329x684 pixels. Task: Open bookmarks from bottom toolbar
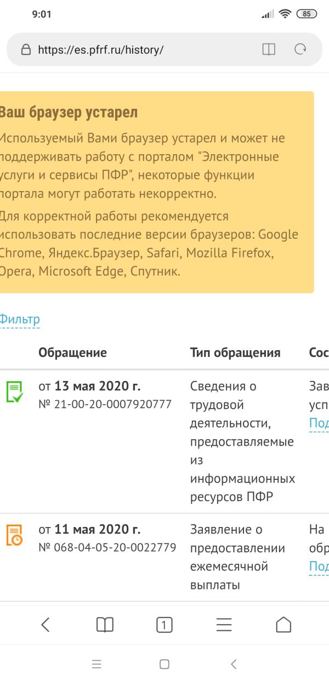coord(105,624)
